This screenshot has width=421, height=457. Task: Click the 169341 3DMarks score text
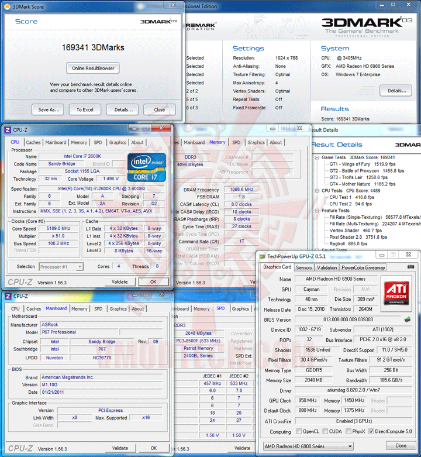93,47
